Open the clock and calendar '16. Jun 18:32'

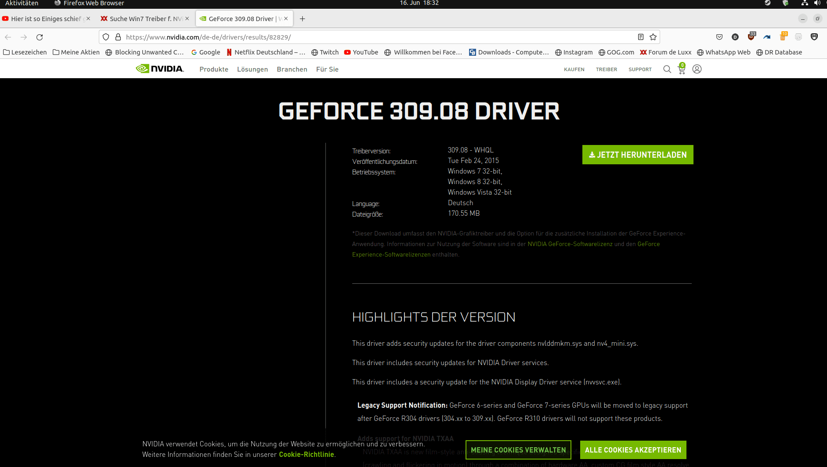[419, 3]
